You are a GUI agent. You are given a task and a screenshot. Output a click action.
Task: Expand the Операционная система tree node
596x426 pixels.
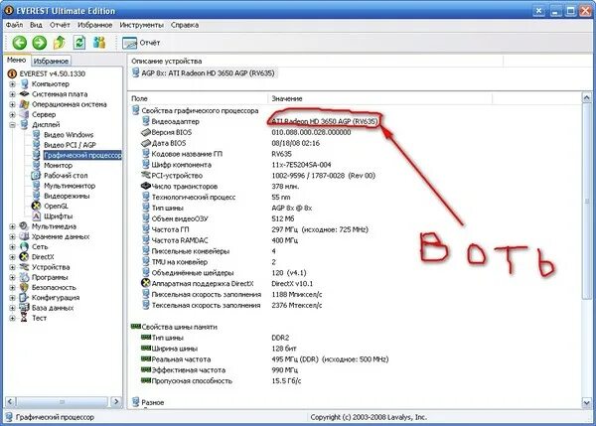click(12, 104)
